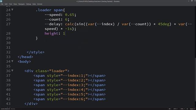This screenshot has width=196, height=110.
Task: Click the span with --index:3
Action: click(70, 85)
